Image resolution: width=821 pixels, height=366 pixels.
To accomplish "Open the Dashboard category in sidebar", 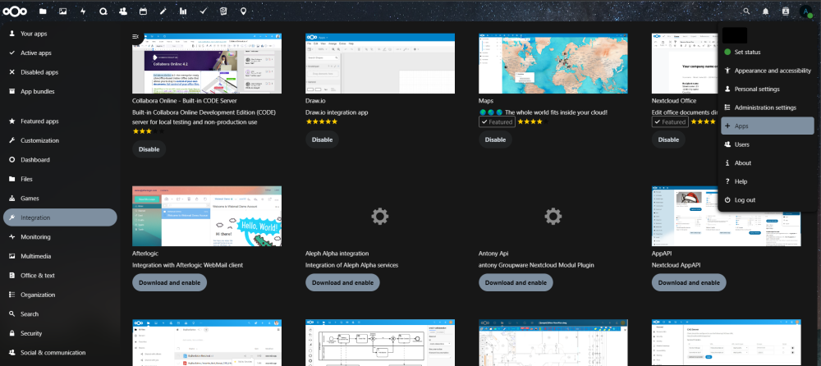I will coord(60,160).
